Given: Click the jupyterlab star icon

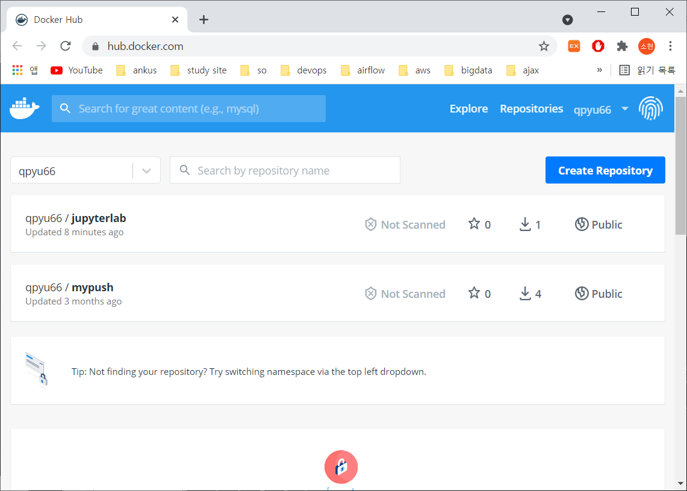Looking at the screenshot, I should [474, 224].
